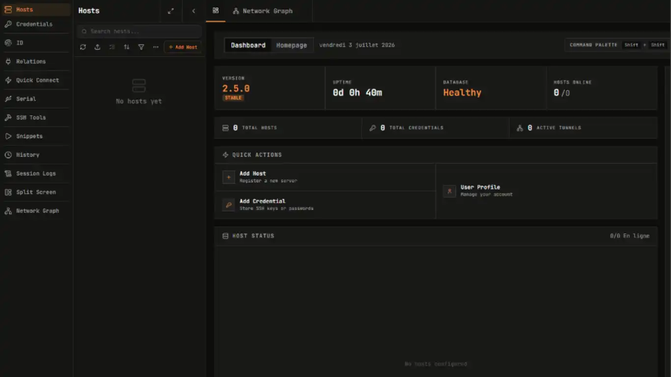Click the 2.5.0 version number
The width and height of the screenshot is (671, 377).
coord(236,89)
